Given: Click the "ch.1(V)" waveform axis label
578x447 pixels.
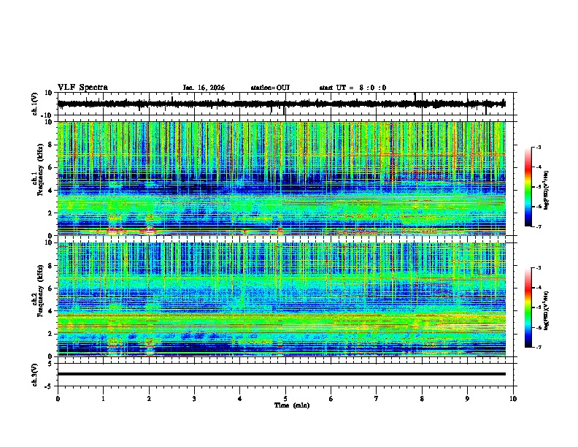Looking at the screenshot, I should (x=35, y=104).
